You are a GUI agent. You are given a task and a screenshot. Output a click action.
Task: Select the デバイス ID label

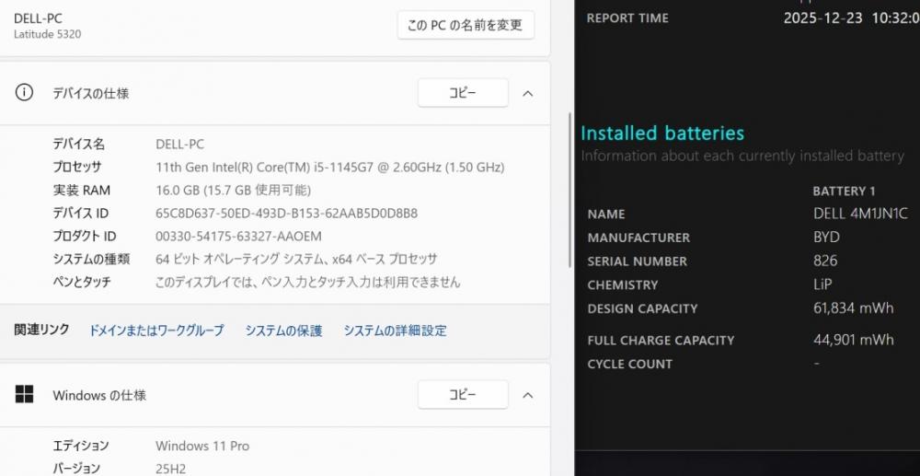coord(80,213)
